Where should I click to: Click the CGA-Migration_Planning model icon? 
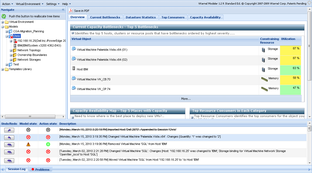tap(11, 31)
